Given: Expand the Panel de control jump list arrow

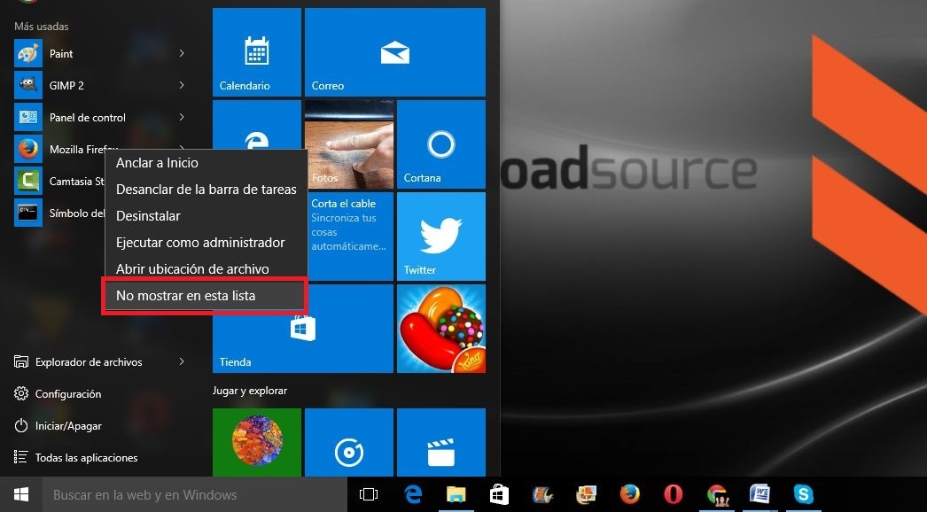Looking at the screenshot, I should [x=182, y=118].
